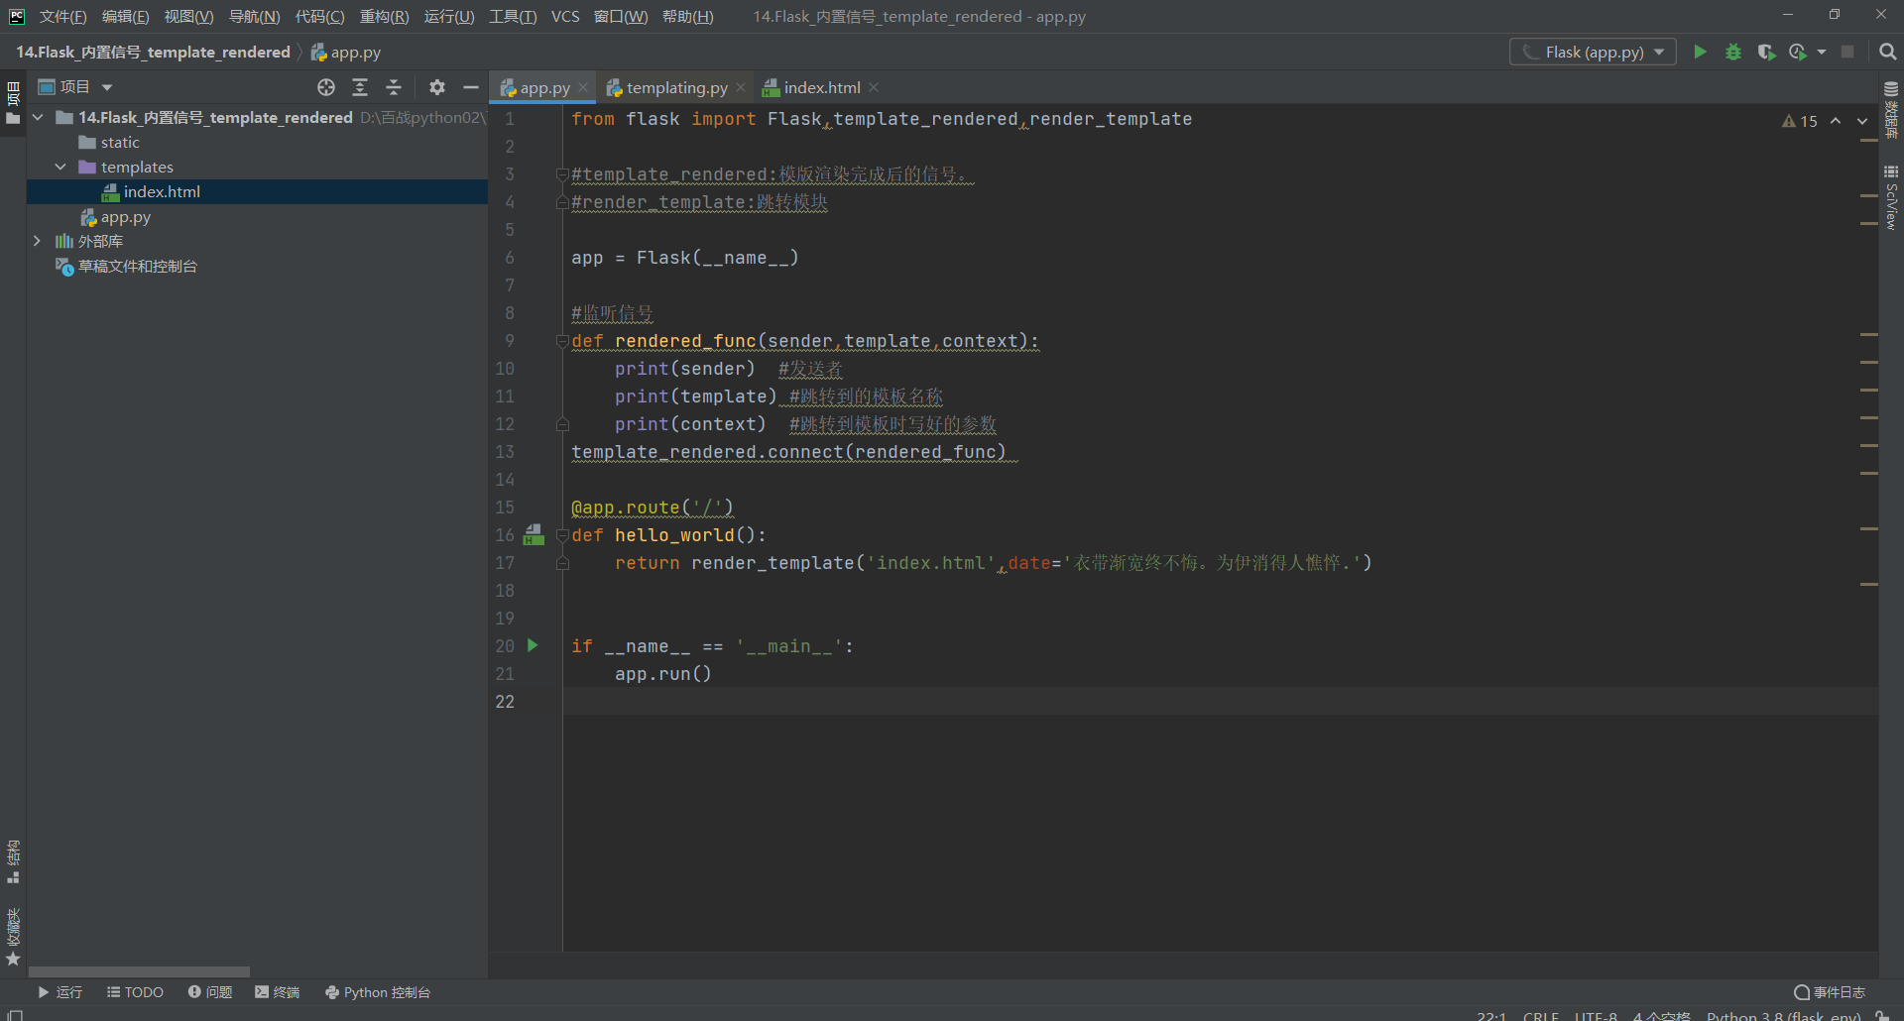Viewport: 1904px width, 1021px height.
Task: Toggle the Project tool window stripe button
Action: click(x=13, y=103)
